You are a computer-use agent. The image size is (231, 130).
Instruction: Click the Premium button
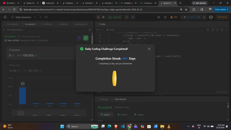pos(222,17)
